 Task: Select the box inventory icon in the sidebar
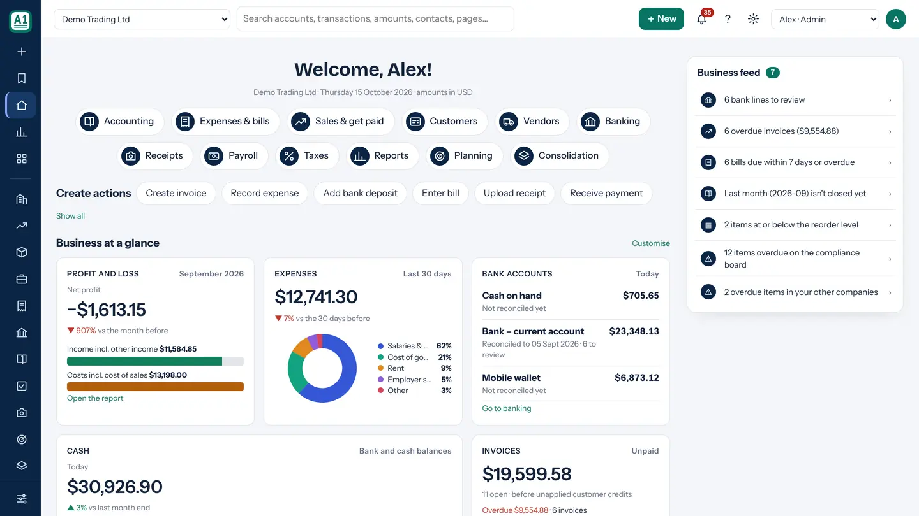point(22,252)
